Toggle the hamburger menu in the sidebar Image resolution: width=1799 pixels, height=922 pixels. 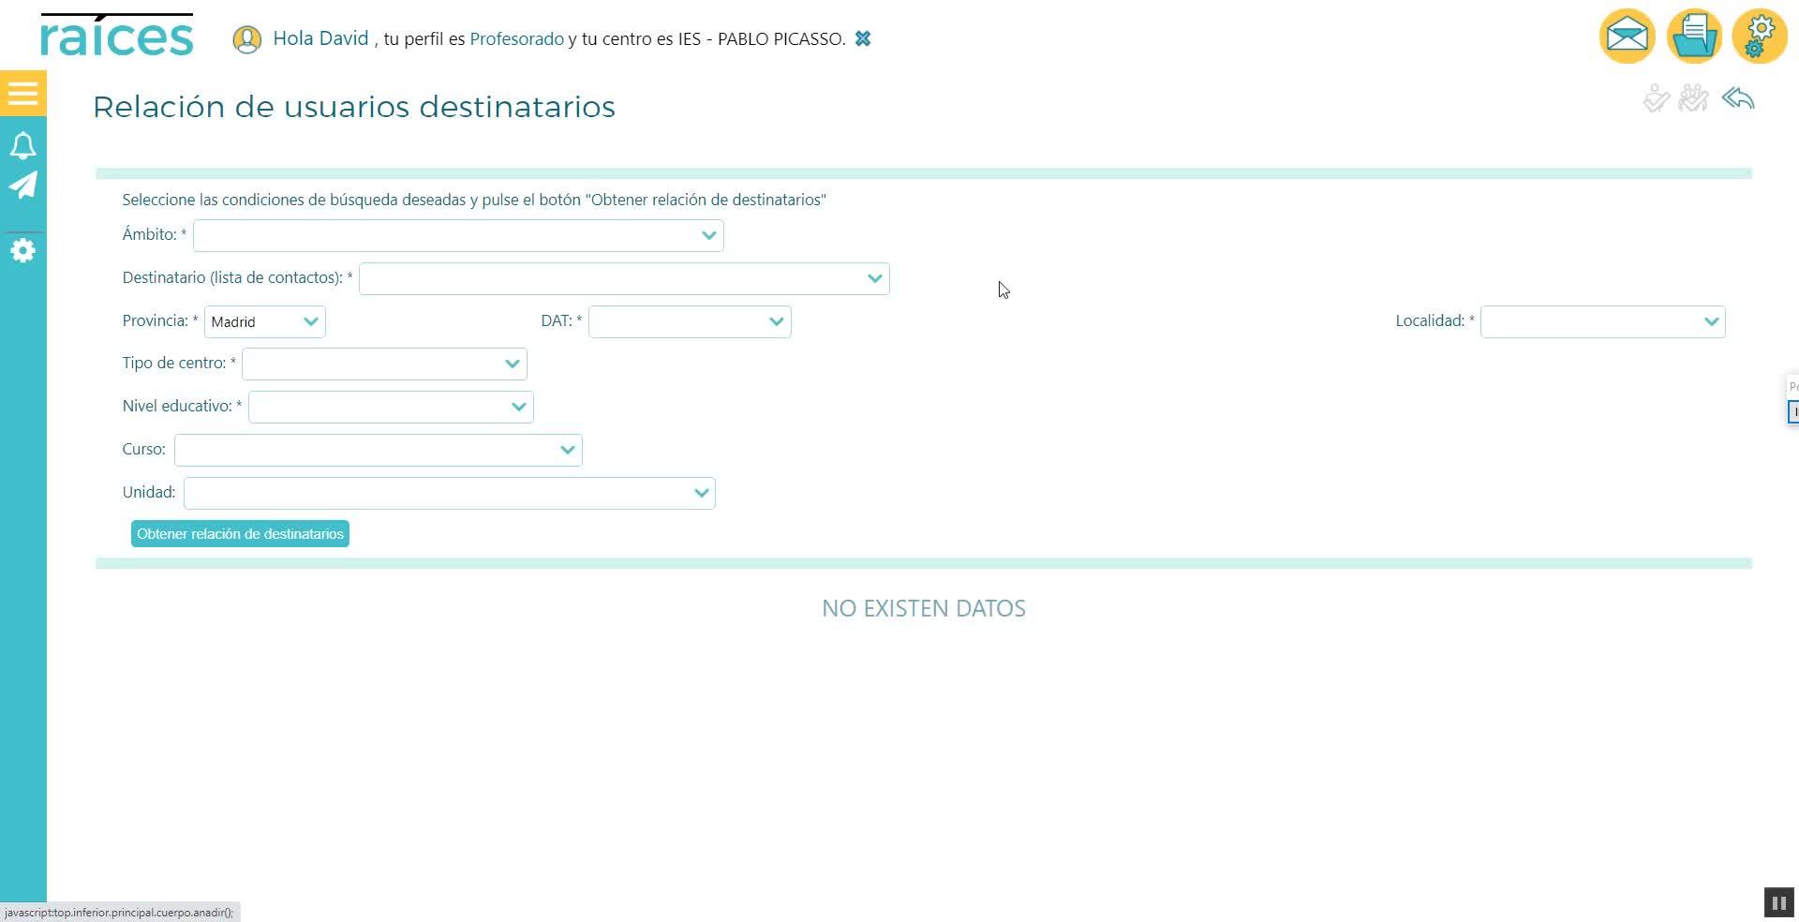point(23,93)
